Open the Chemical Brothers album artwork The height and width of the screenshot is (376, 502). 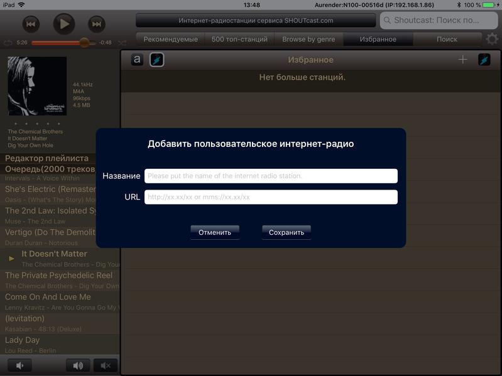37,86
